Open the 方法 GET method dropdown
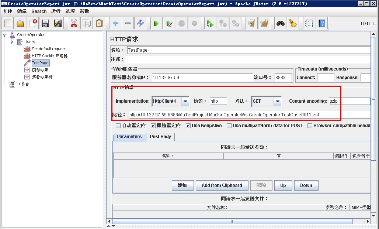 tap(278, 101)
